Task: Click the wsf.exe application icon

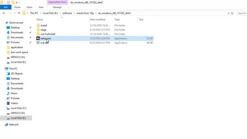Action: (38, 43)
